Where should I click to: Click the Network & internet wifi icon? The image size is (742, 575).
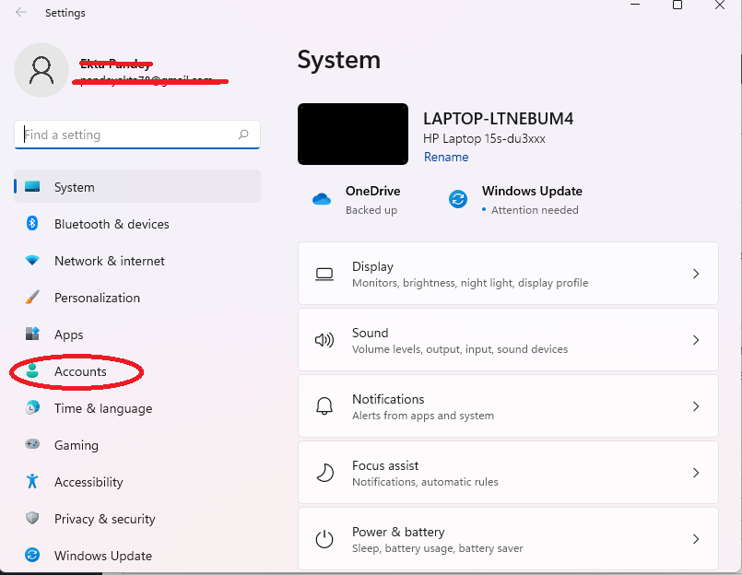32,261
